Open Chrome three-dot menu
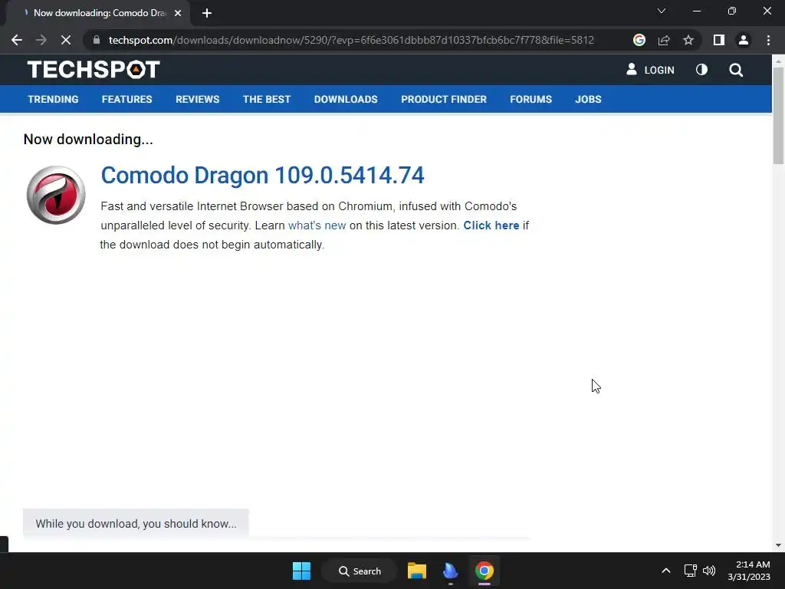This screenshot has width=785, height=589. pos(768,40)
